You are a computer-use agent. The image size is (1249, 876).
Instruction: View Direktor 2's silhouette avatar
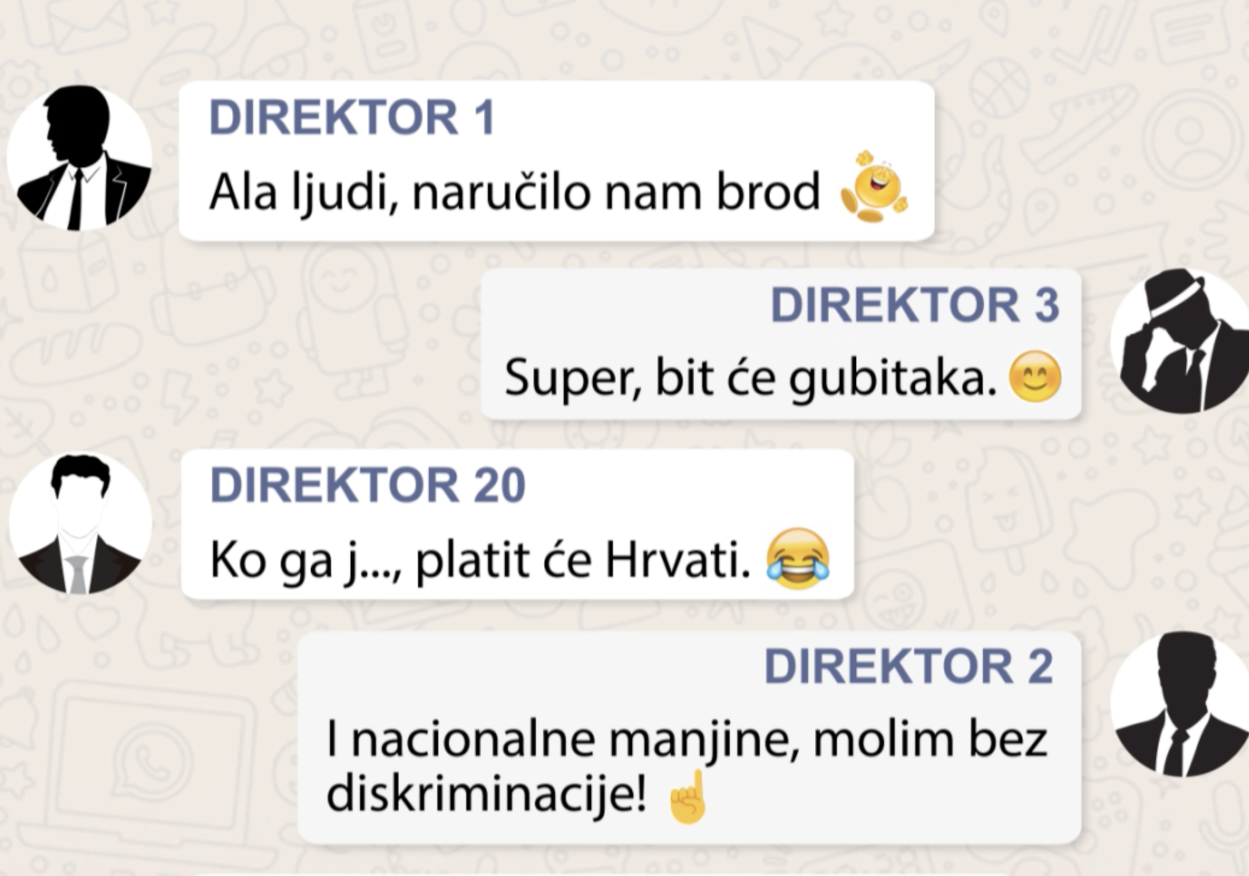tap(1182, 704)
